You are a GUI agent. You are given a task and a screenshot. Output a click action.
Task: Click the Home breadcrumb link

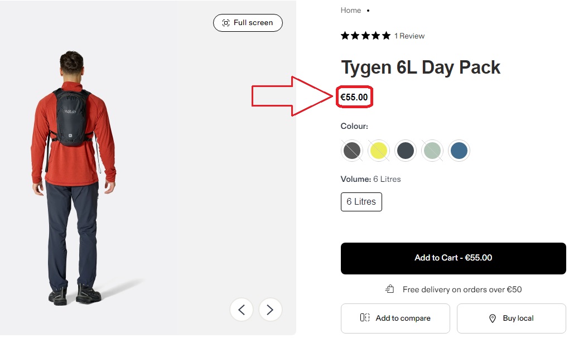click(351, 10)
